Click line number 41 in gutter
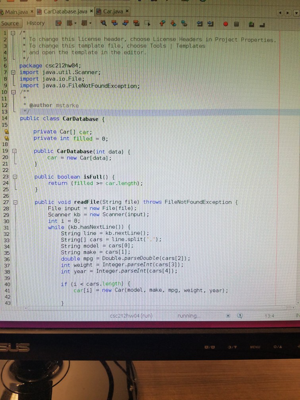Image resolution: width=300 pixels, height=400 pixels. (x=7, y=290)
